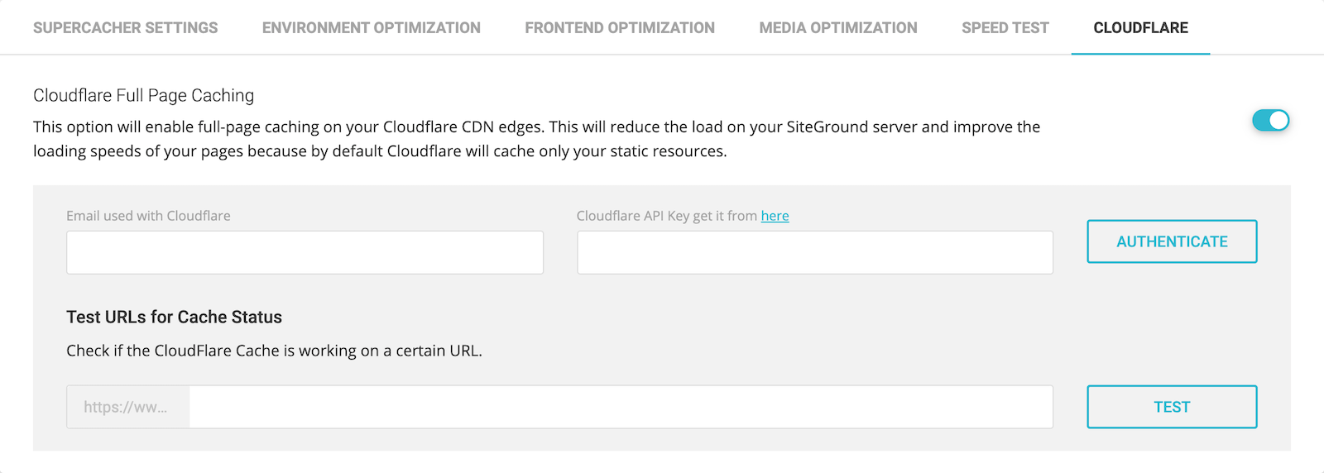Focus the Email used with Cloudflare field
This screenshot has width=1324, height=473.
click(x=305, y=252)
